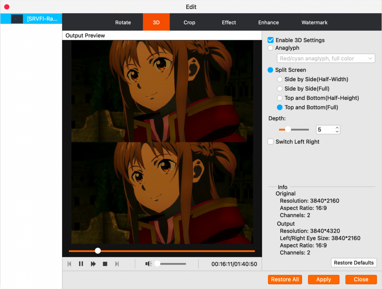This screenshot has width=382, height=289.
Task: Select the Split Screen radio option
Action: [x=270, y=70]
